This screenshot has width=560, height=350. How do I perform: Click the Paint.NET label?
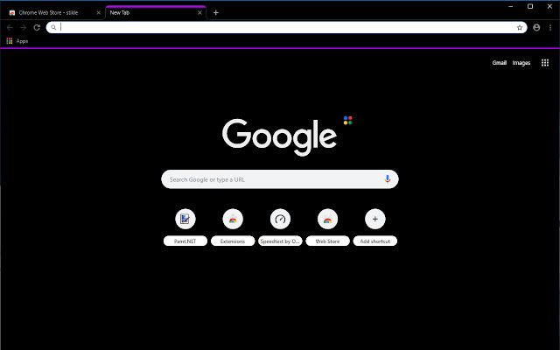click(x=185, y=241)
